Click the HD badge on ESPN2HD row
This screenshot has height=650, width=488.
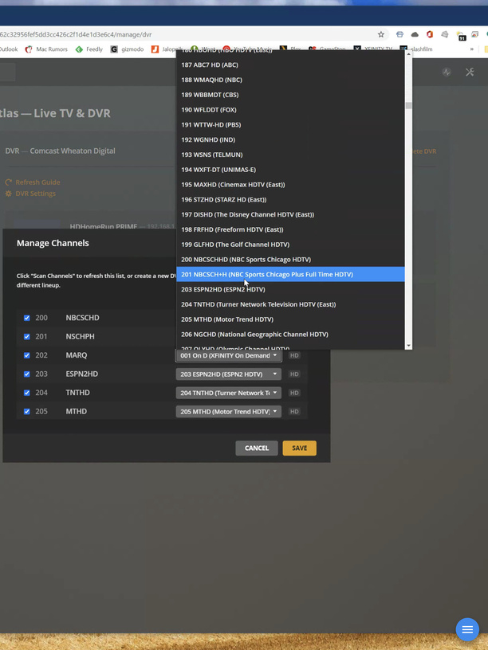coord(294,374)
